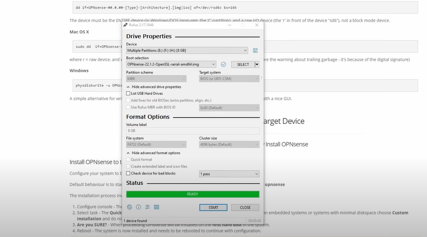Open the Boot selection dropdown
This screenshot has width=427, height=237.
(171, 64)
